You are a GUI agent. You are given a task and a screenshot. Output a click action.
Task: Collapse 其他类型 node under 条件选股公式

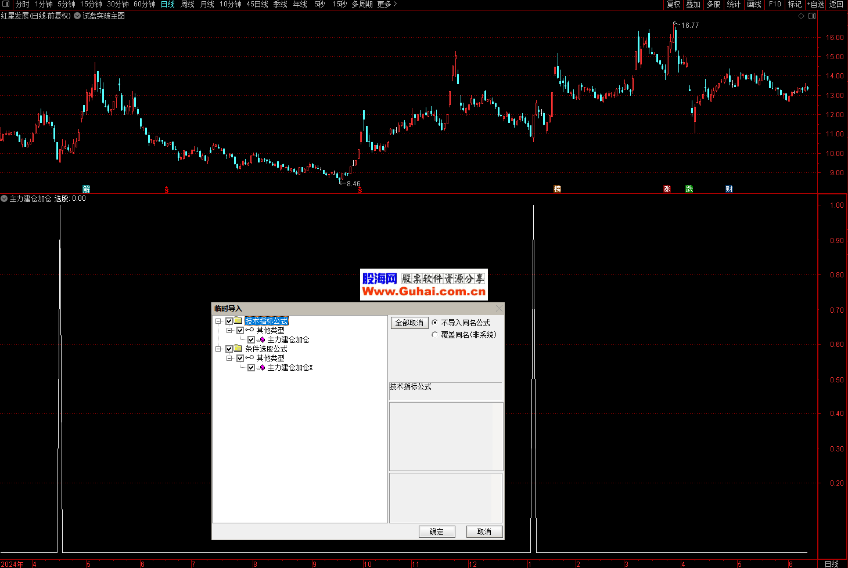[229, 358]
